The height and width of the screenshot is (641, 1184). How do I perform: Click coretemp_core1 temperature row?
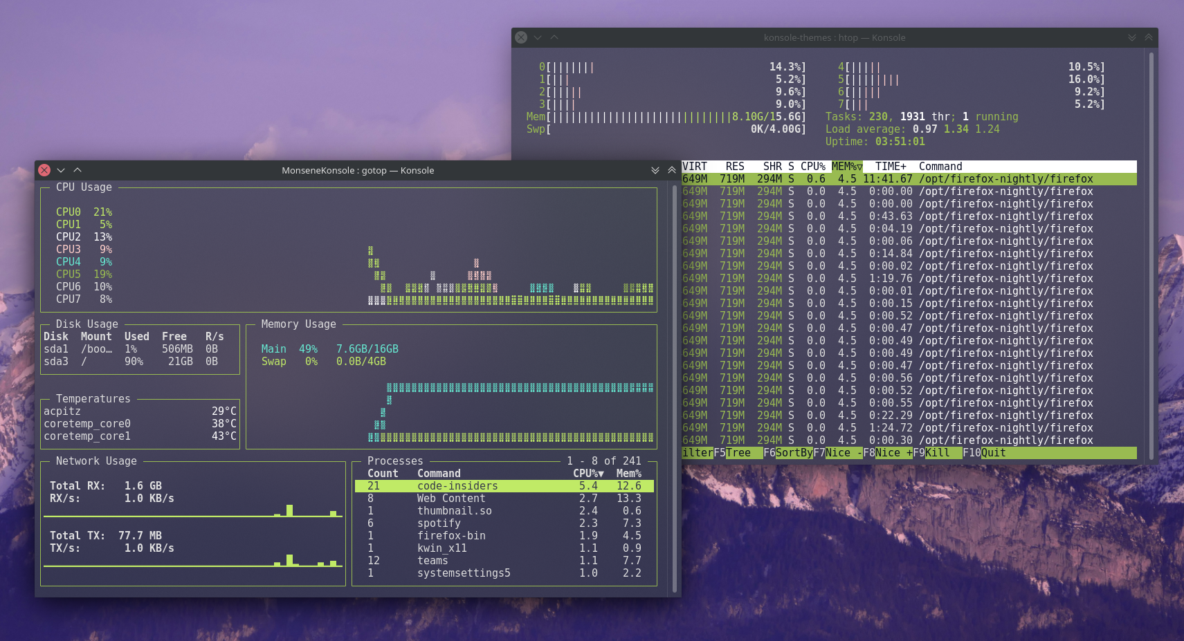click(x=140, y=436)
